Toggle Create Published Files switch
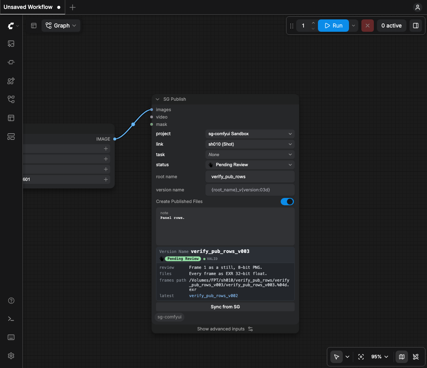 pos(287,201)
